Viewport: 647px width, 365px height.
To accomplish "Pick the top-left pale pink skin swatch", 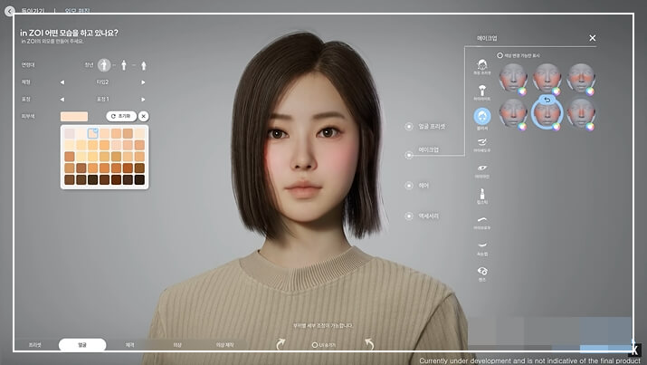I will tap(70, 133).
